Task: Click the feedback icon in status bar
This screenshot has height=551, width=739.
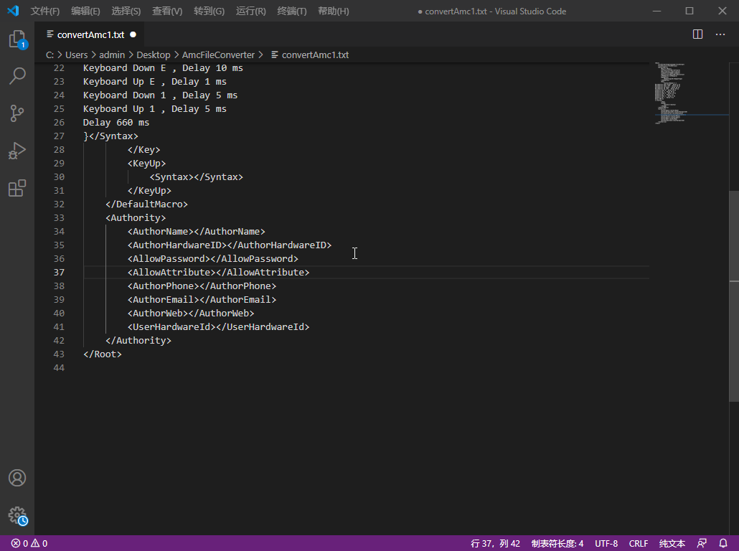Action: pyautogui.click(x=702, y=543)
